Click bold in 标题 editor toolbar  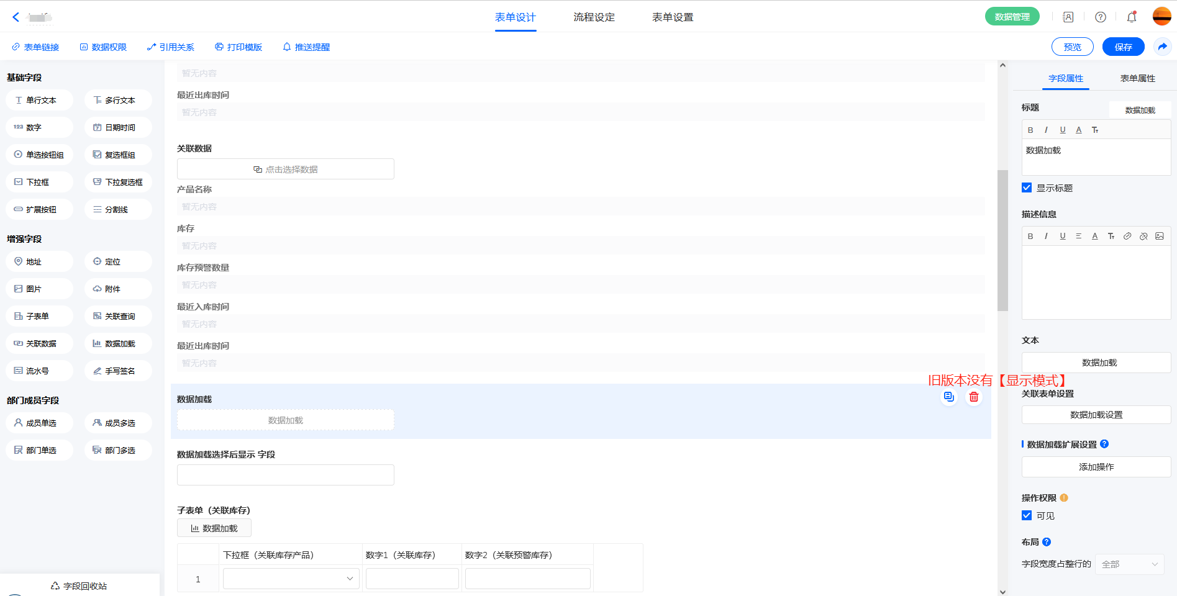click(x=1030, y=130)
